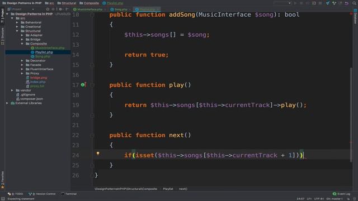The width and height of the screenshot is (358, 201).
Task: Click the 24:57 cursor position indicator
Action: pos(300,199)
